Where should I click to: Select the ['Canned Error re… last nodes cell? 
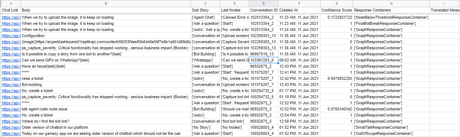[234, 17]
